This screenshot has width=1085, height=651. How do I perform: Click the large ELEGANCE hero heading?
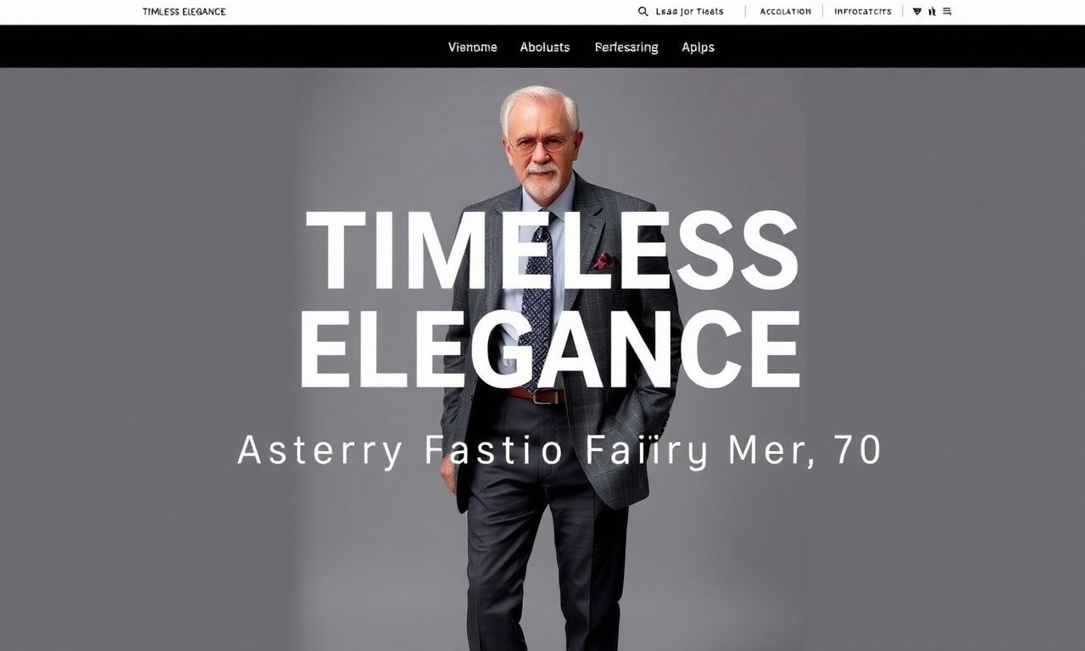click(x=550, y=350)
